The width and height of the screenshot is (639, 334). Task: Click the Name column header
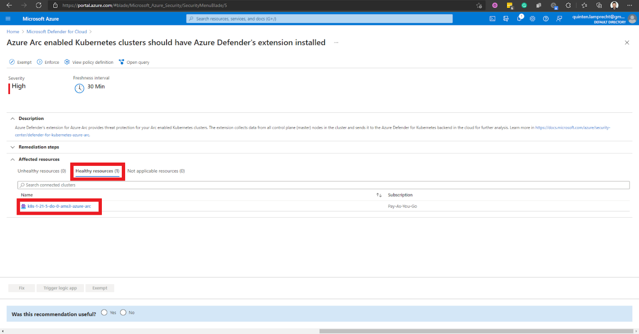[27, 195]
